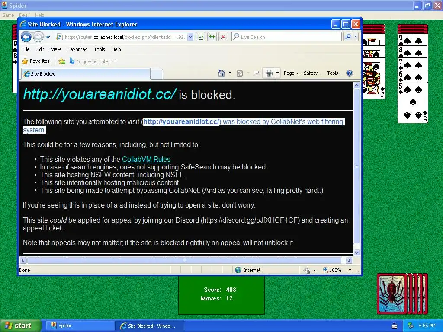443x332 pixels.
Task: Expand the zoom level dropdown arrow
Action: click(350, 270)
